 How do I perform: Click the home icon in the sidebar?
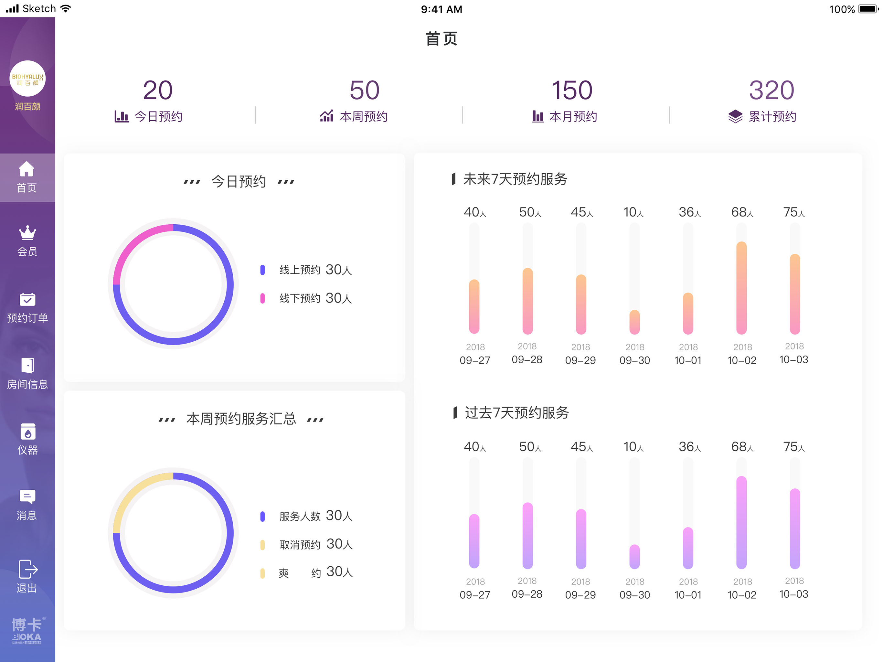click(27, 169)
